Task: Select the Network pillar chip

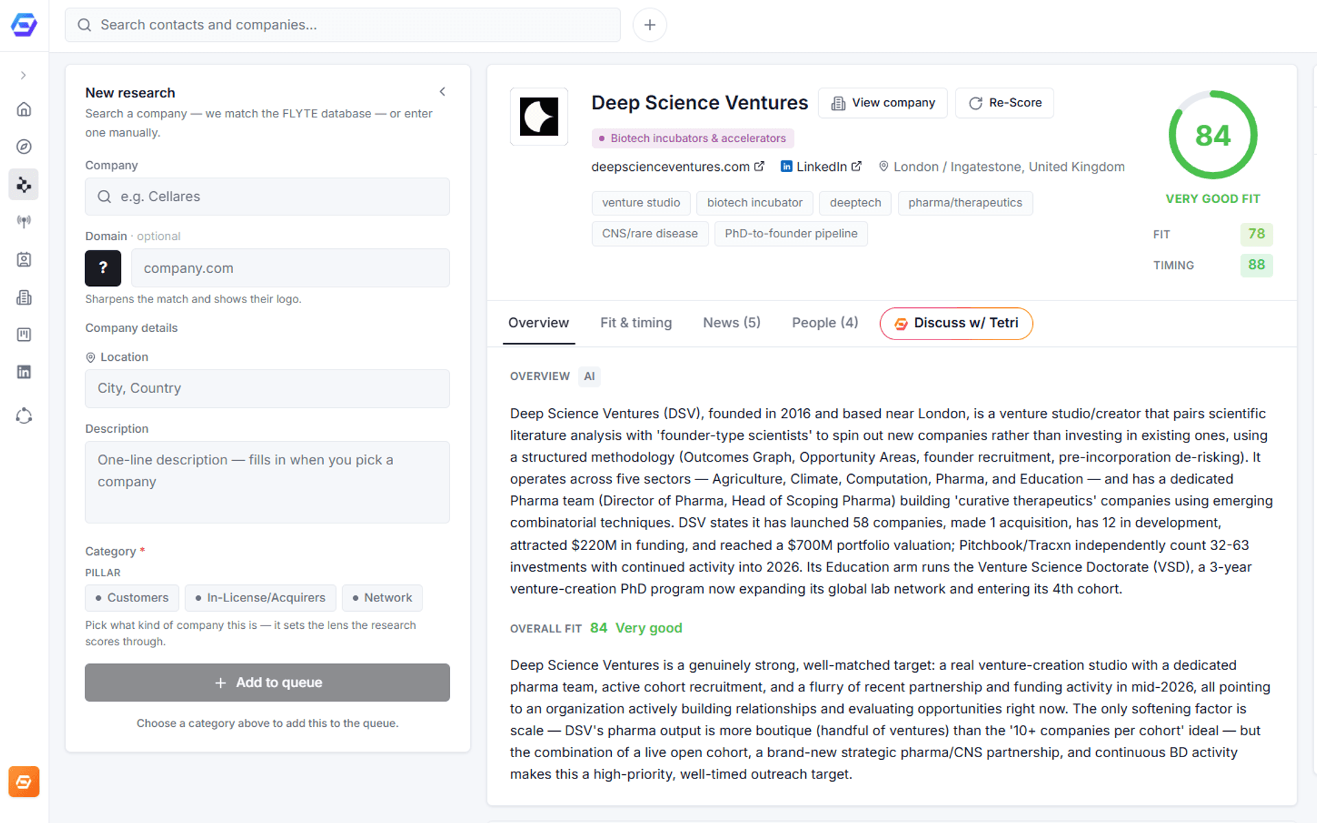Action: 382,598
